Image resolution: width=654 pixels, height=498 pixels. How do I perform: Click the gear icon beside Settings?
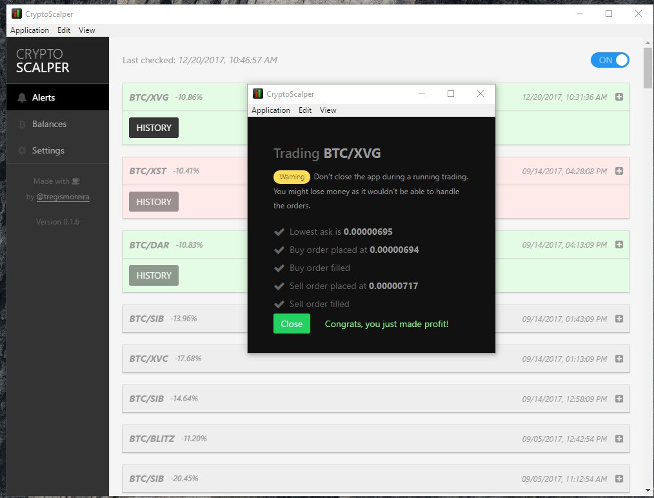tap(22, 150)
